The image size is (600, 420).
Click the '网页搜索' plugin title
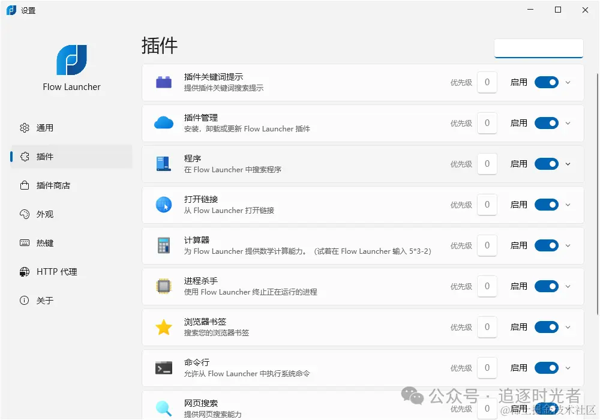[201, 403]
